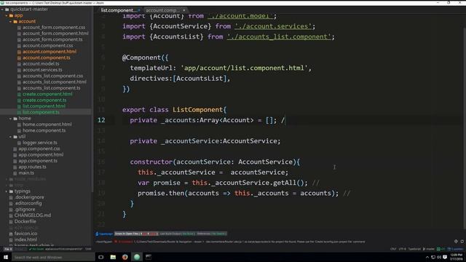Screen dimensions: 466x262
Task: Collapse the account folder
Action: click(10, 21)
